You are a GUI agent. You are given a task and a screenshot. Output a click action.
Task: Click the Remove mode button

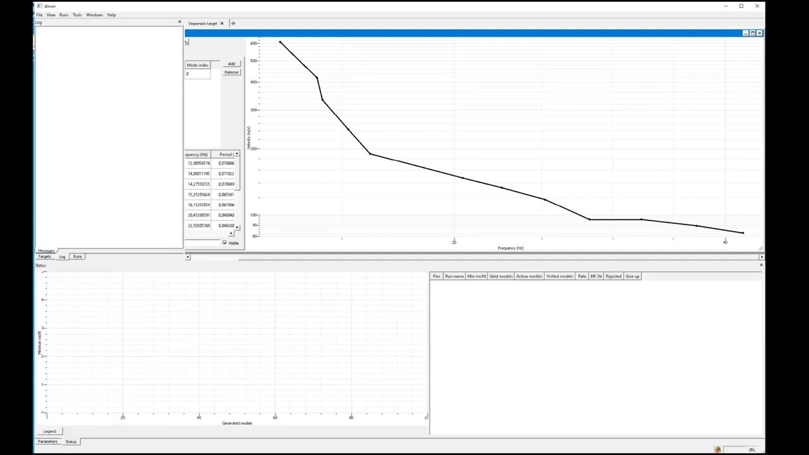coord(231,72)
